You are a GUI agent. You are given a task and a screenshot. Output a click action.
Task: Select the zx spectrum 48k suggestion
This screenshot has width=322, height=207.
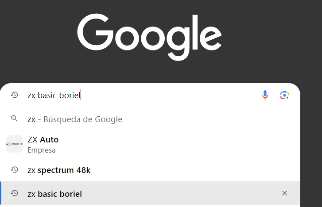59,170
